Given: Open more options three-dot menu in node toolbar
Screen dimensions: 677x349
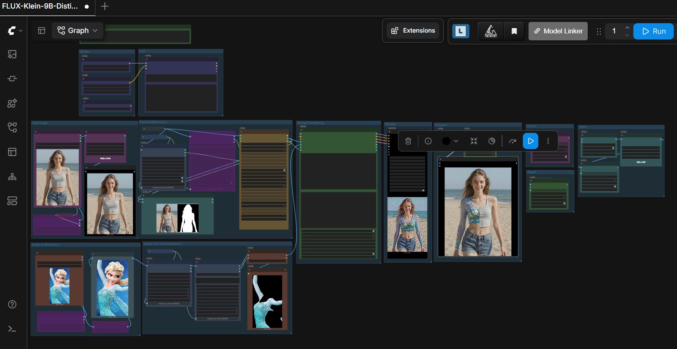Looking at the screenshot, I should point(548,141).
